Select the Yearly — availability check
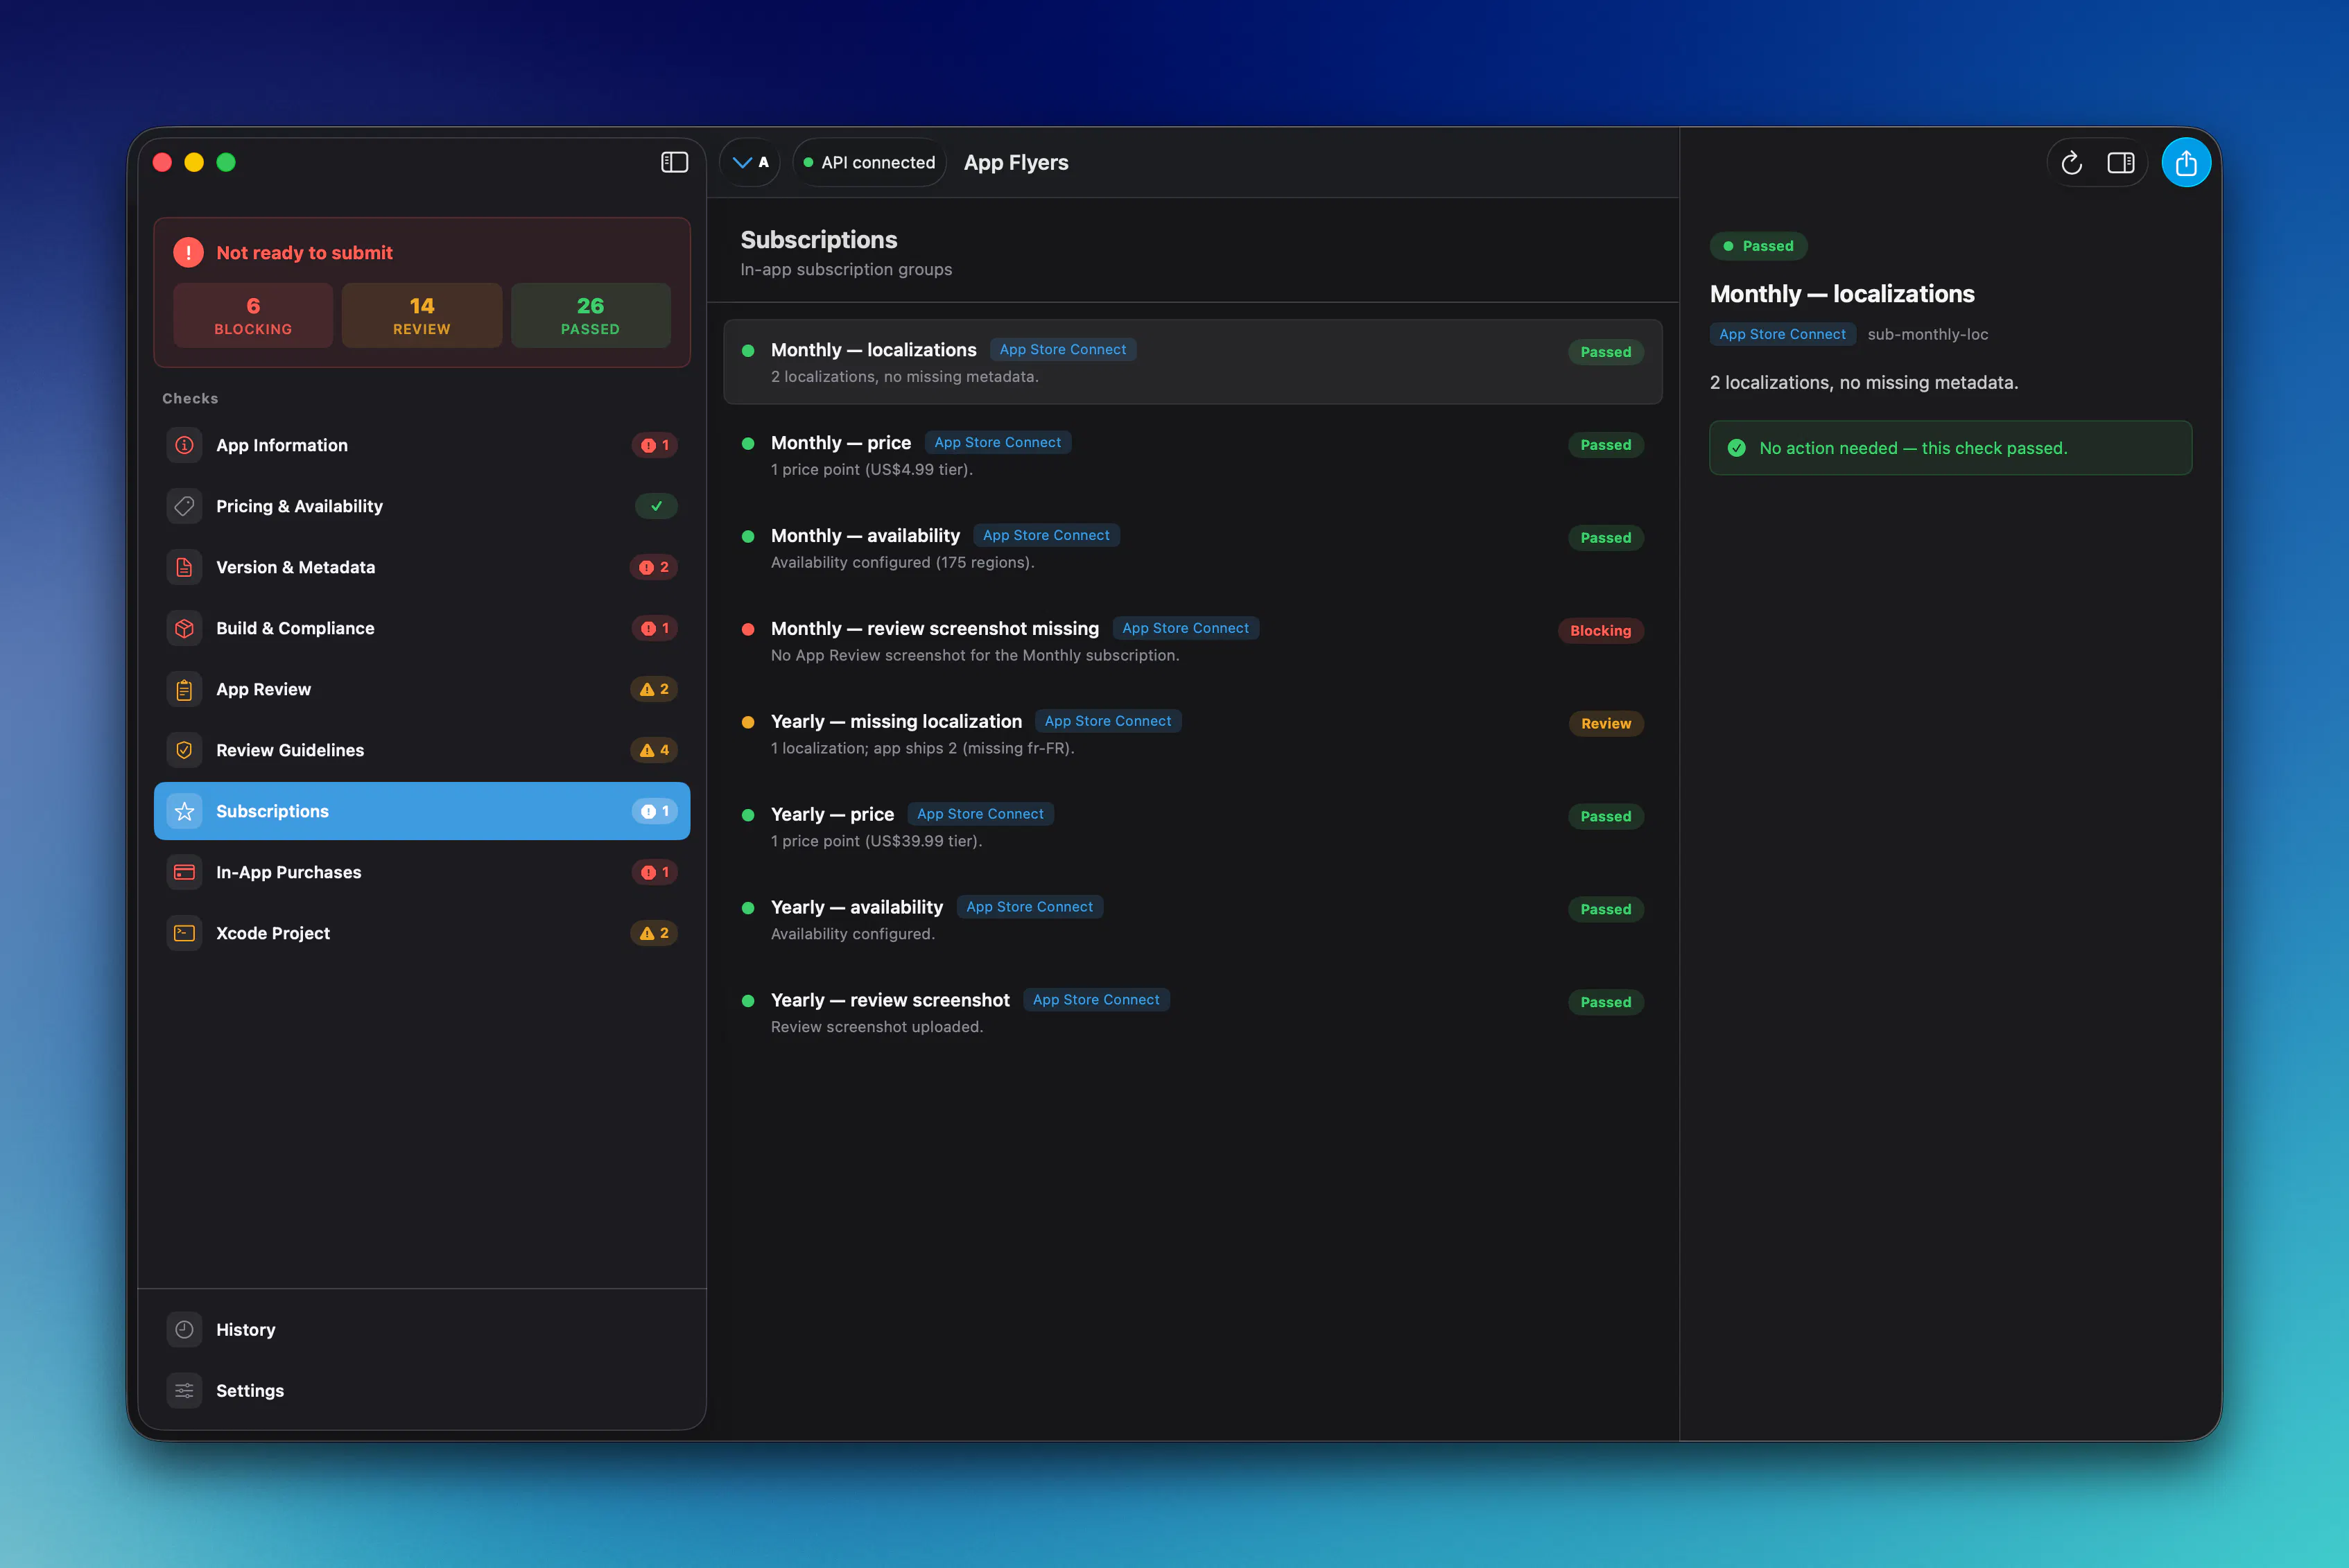Screen dimensions: 2349x1568 click(x=1192, y=920)
